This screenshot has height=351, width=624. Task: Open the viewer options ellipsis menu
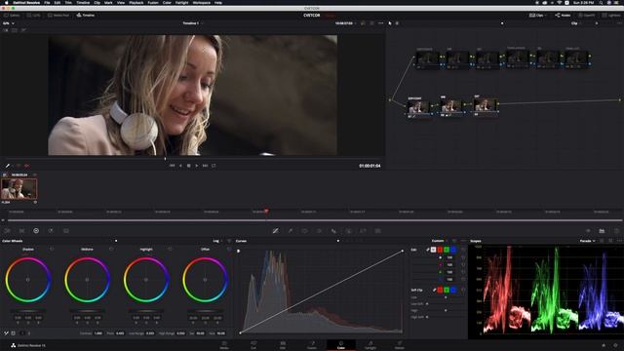click(x=381, y=23)
